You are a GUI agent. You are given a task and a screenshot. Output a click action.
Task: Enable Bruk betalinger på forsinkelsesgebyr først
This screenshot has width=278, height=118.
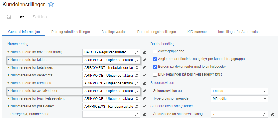pos(155,75)
